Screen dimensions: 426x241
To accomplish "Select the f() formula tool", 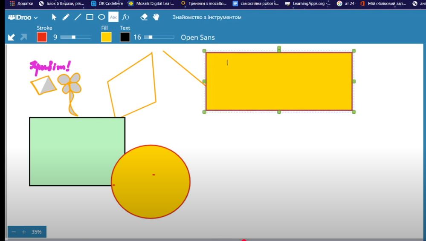I will pyautogui.click(x=125, y=17).
